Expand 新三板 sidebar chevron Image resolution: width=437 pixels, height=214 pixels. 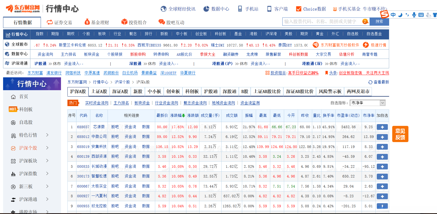tap(47, 186)
